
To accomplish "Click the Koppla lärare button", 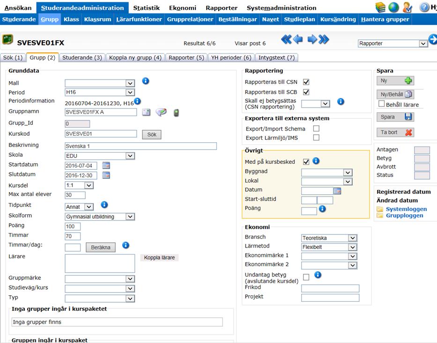I will 159,257.
